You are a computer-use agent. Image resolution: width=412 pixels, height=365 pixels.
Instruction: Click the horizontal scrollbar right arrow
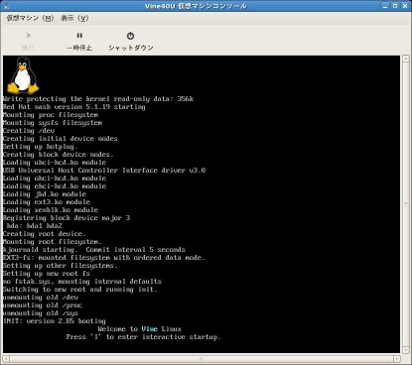397,359
